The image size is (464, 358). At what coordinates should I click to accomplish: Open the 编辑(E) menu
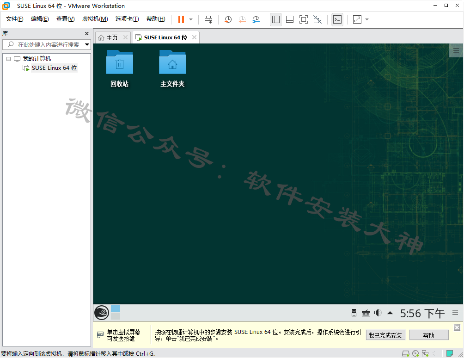click(40, 19)
